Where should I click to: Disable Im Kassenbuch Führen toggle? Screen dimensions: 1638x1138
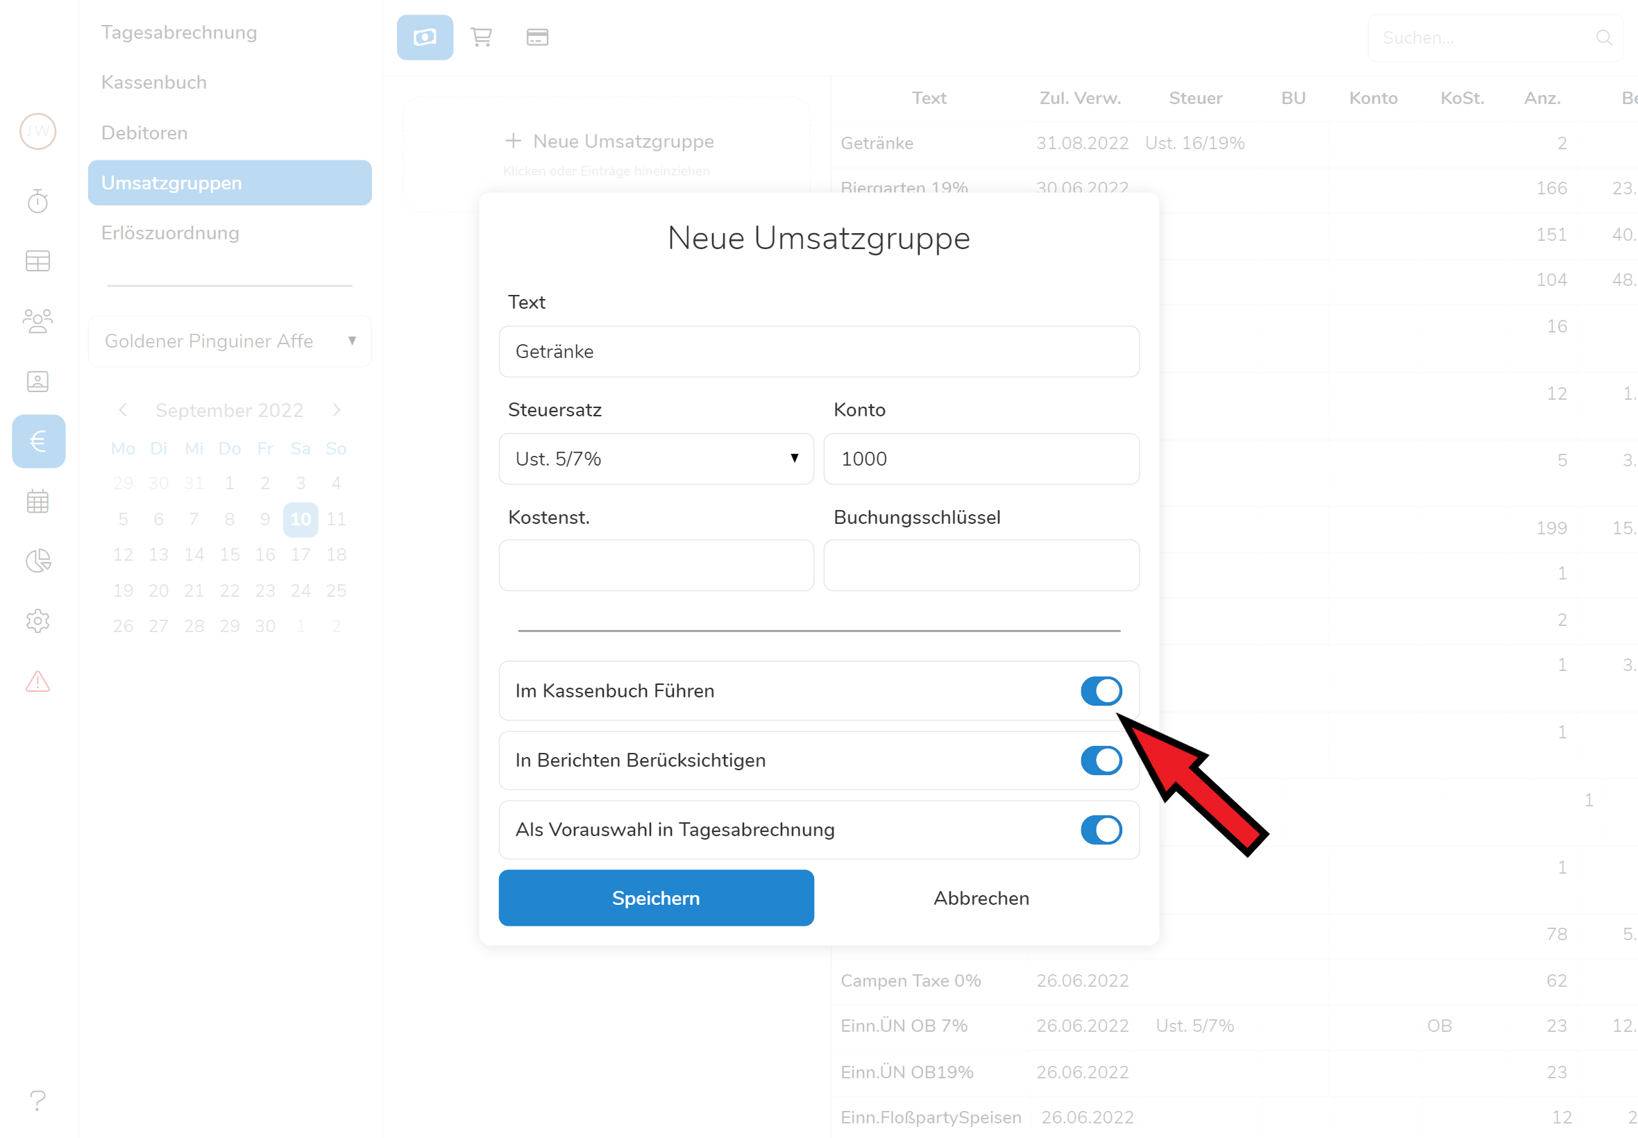point(1100,690)
